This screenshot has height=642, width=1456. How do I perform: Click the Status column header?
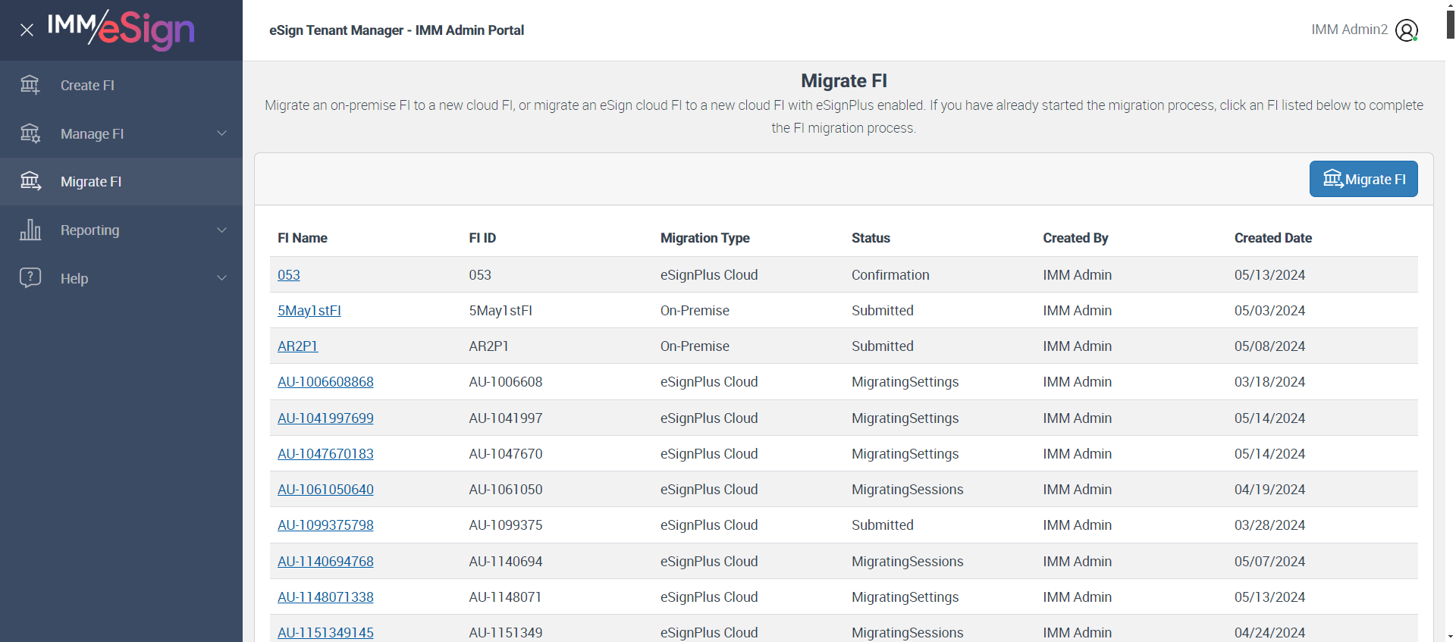871,238
